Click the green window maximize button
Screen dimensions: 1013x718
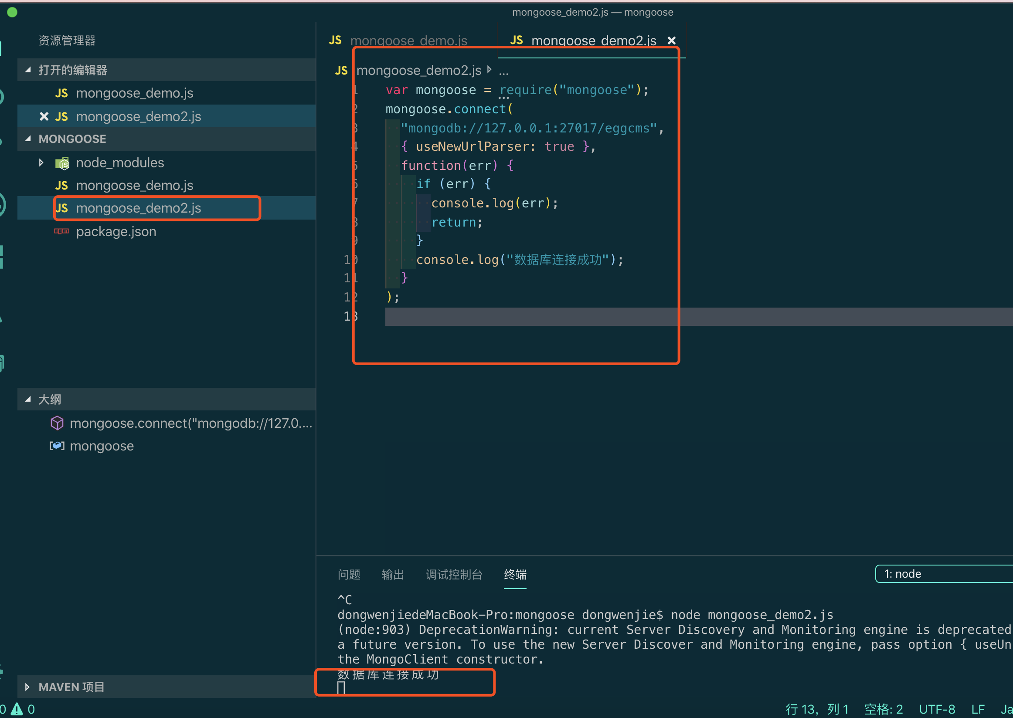coord(12,12)
